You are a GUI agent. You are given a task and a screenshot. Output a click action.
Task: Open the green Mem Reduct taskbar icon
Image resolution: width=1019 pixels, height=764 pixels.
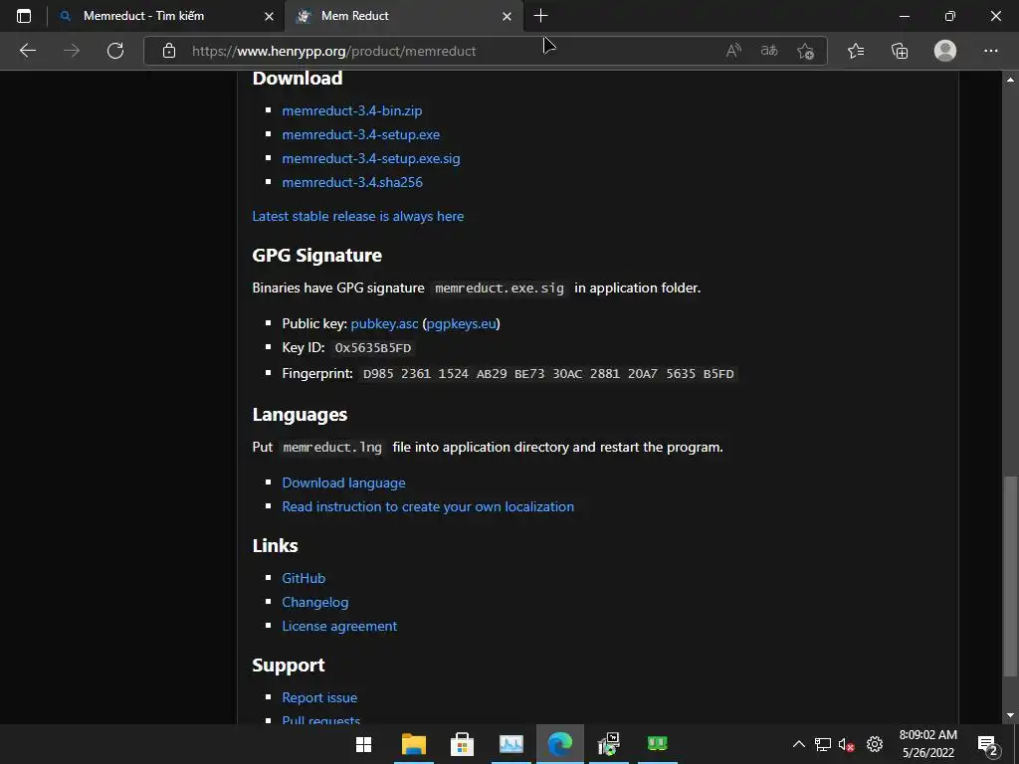(657, 744)
